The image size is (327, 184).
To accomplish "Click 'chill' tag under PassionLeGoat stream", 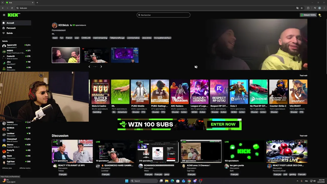I will tap(285, 175).
